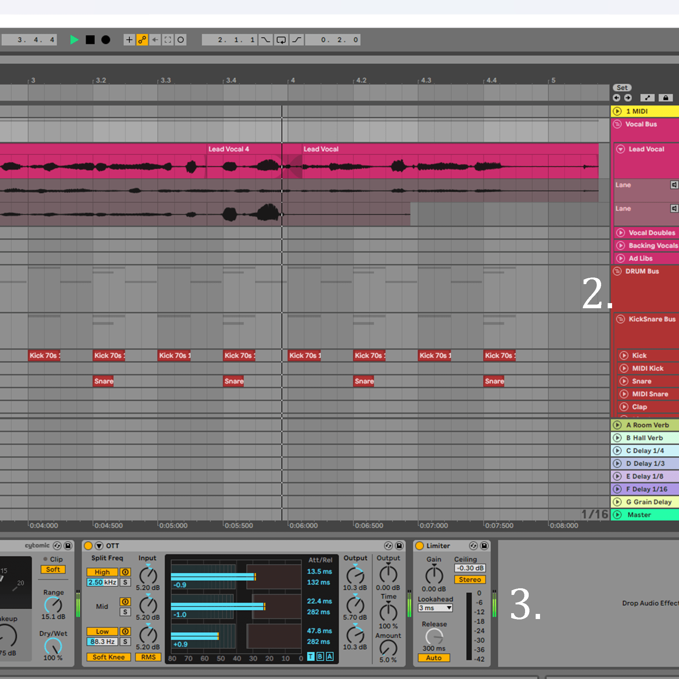The width and height of the screenshot is (679, 679).
Task: Open the Lookahead dropdown in the Limiter
Action: 435,608
